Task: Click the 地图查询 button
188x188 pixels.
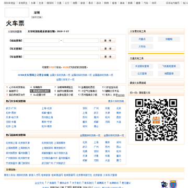Action: pos(169,74)
